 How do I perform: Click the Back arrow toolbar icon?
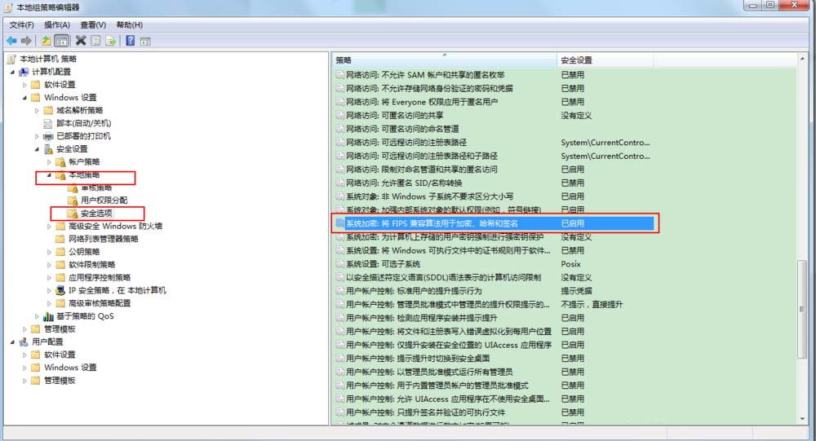[x=11, y=41]
